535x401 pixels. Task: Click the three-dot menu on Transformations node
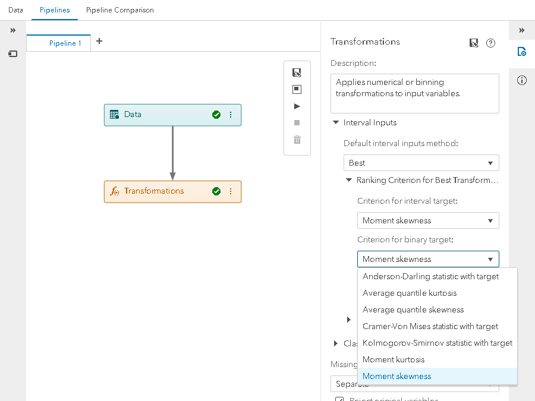click(x=231, y=191)
